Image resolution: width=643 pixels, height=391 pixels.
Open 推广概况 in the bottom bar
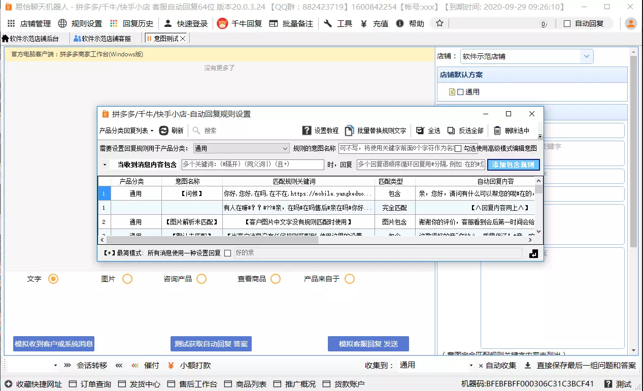click(295, 384)
